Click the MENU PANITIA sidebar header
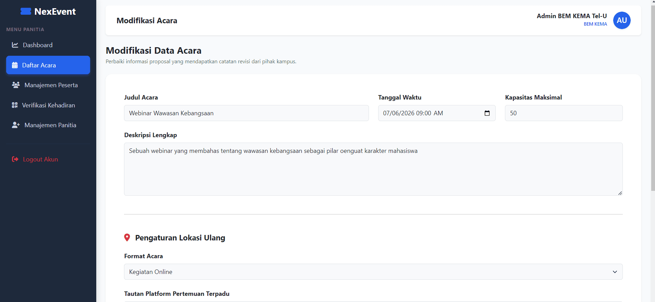Image resolution: width=655 pixels, height=302 pixels. [25, 29]
